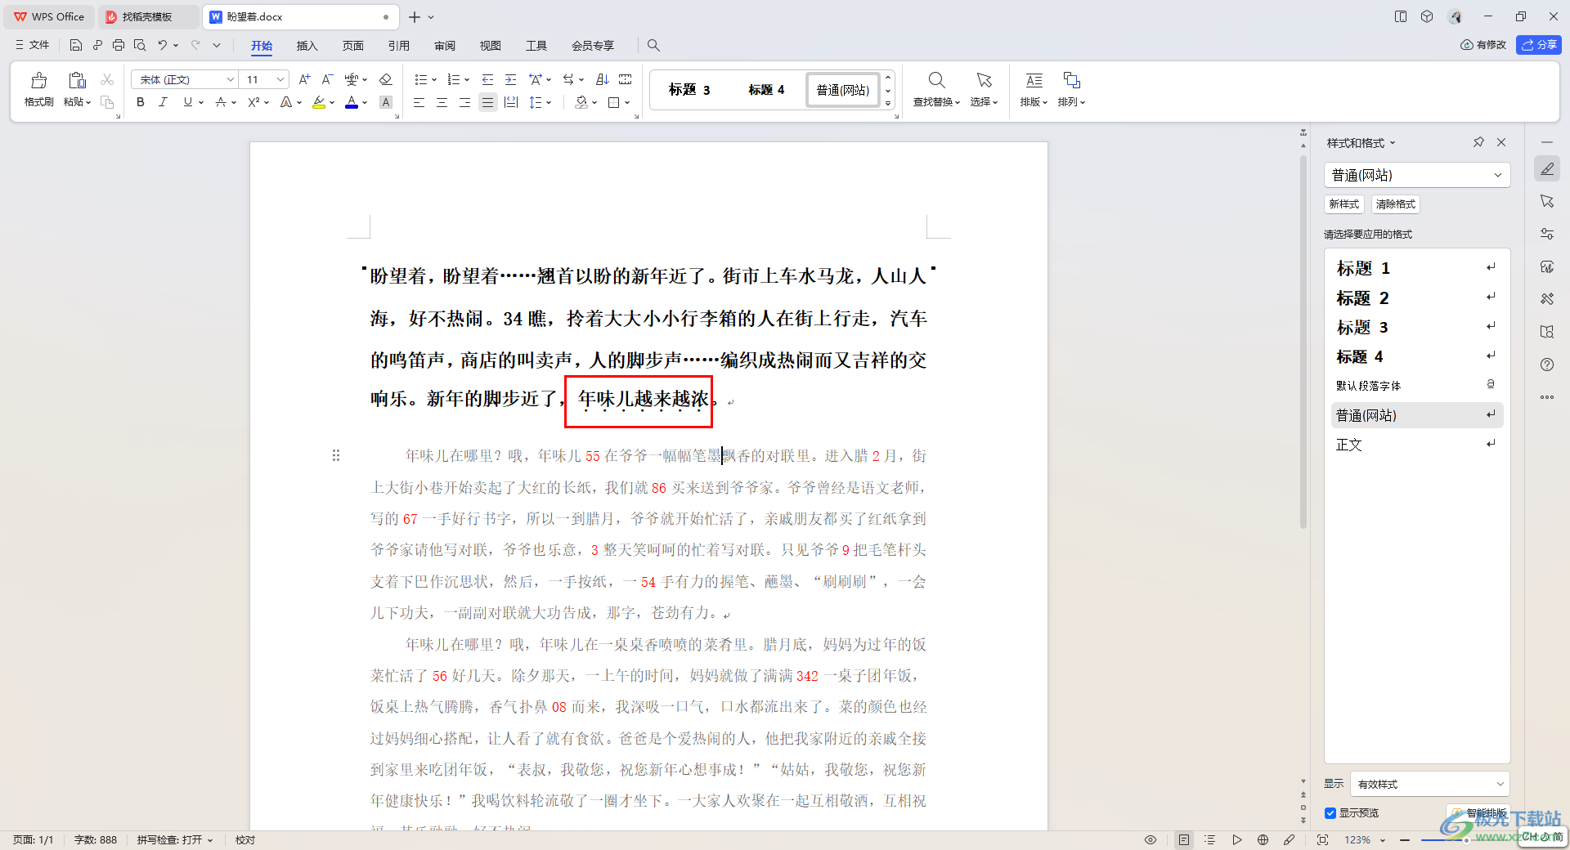
Task: Switch to web layout view (globe) in status bar
Action: 1263,840
